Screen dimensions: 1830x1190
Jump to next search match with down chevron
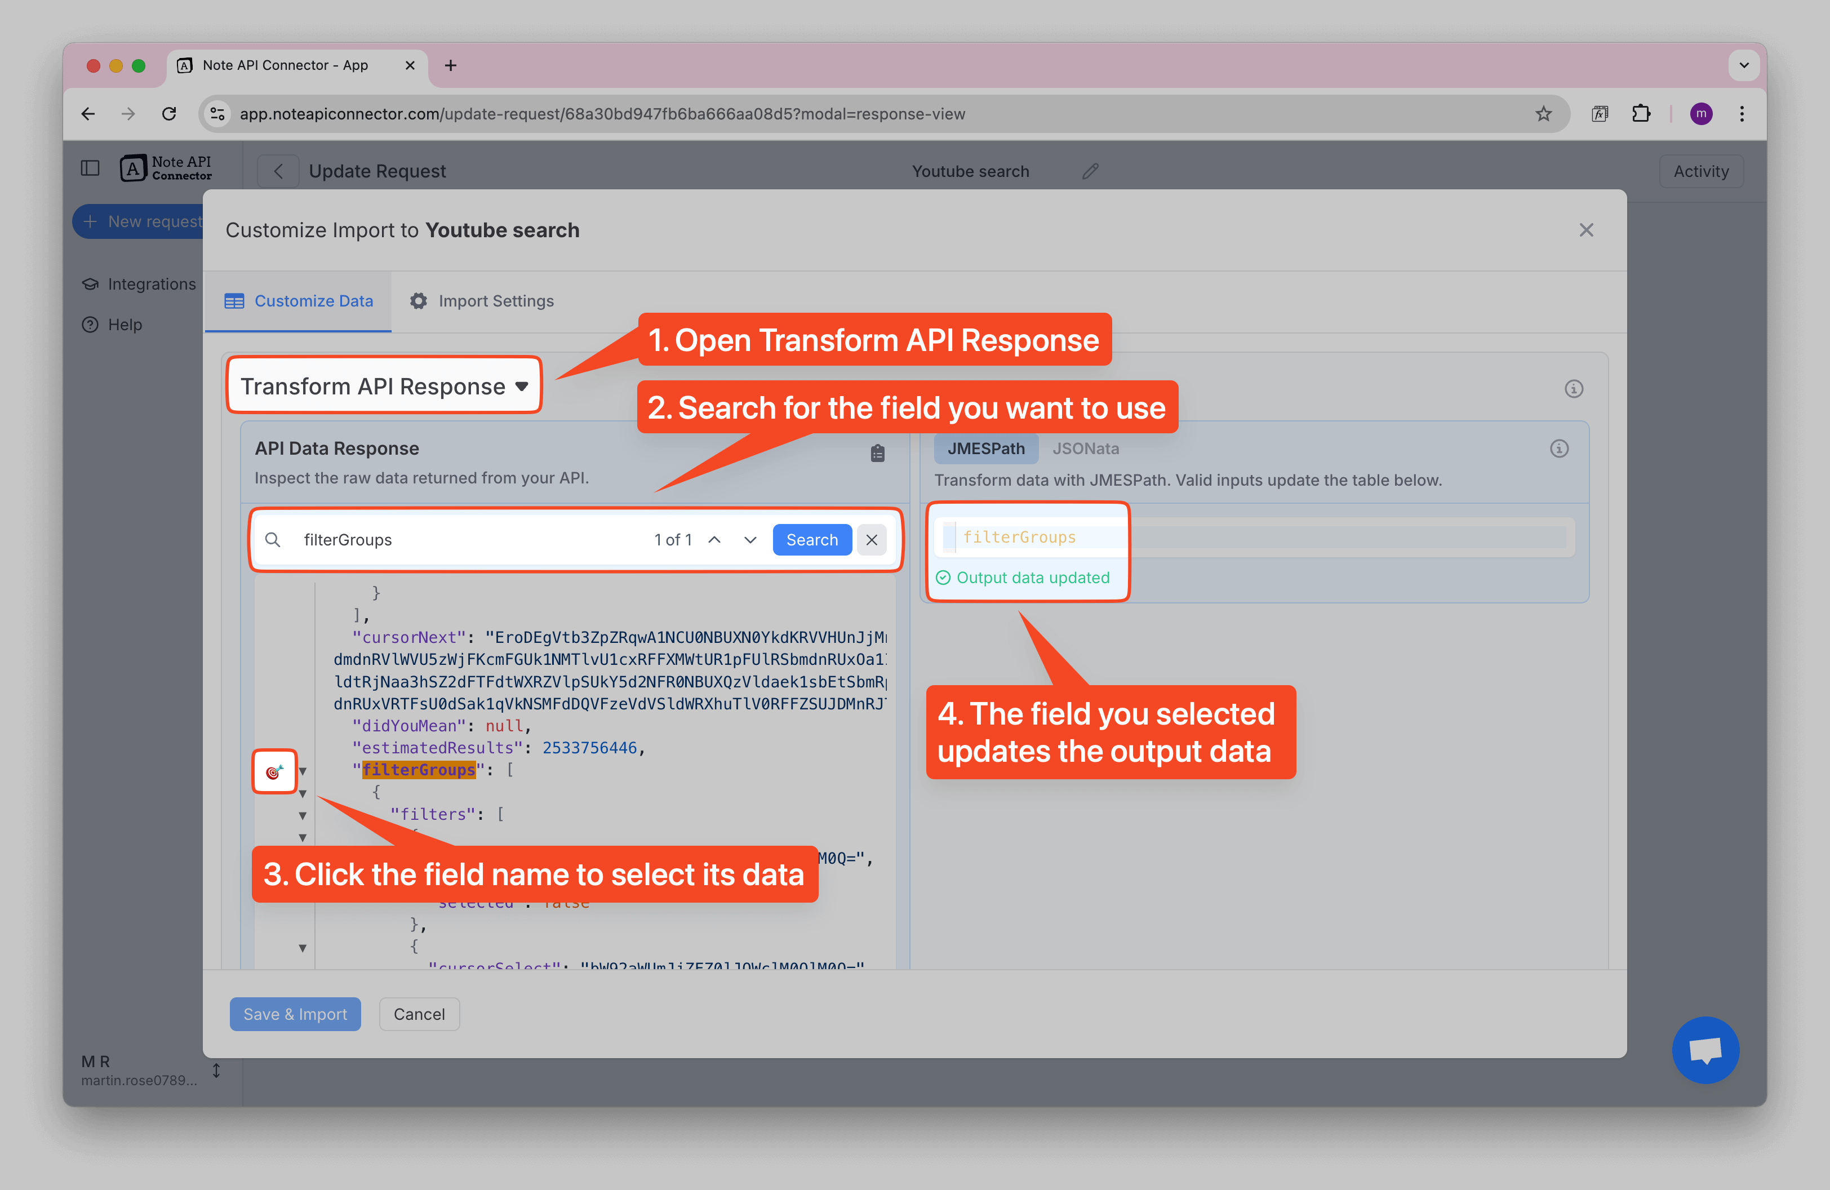coord(750,540)
